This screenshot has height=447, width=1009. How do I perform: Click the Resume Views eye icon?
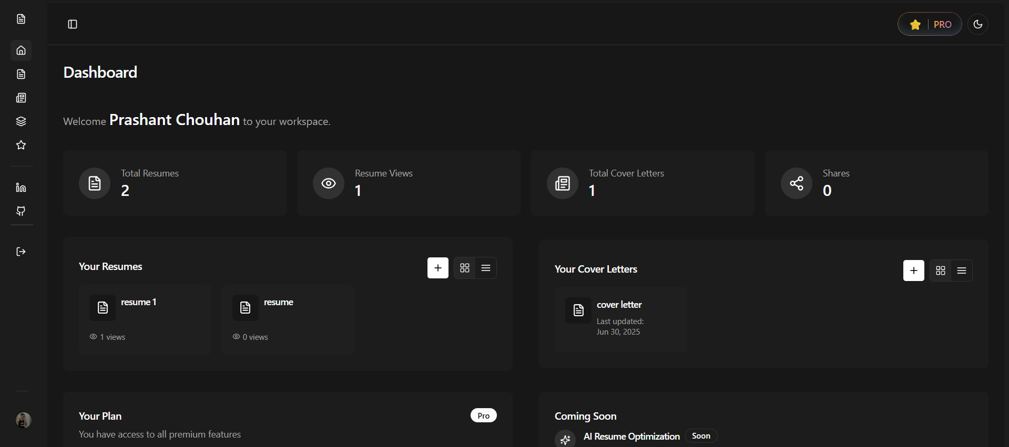point(329,183)
